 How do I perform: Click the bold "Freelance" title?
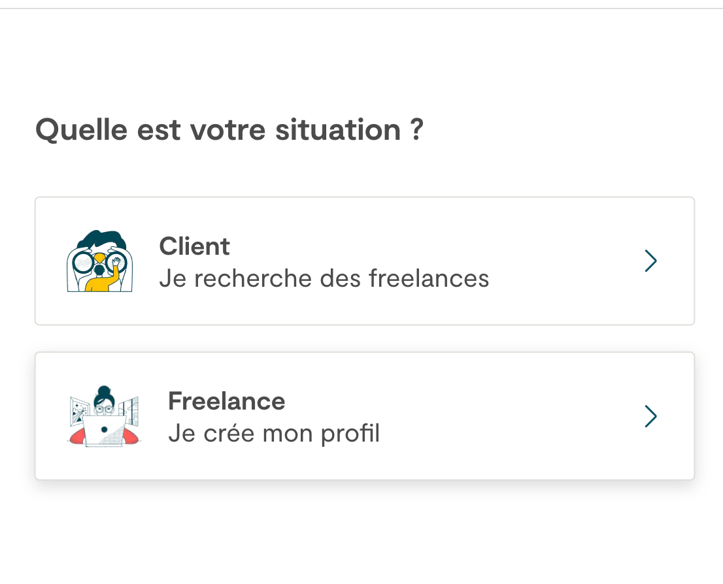tap(227, 400)
